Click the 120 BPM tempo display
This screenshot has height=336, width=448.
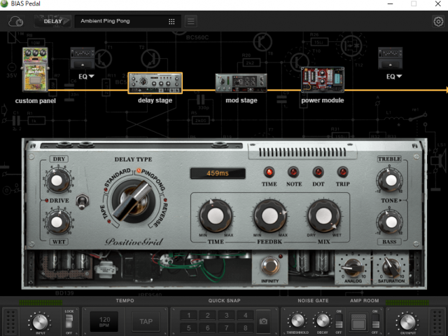(x=104, y=321)
